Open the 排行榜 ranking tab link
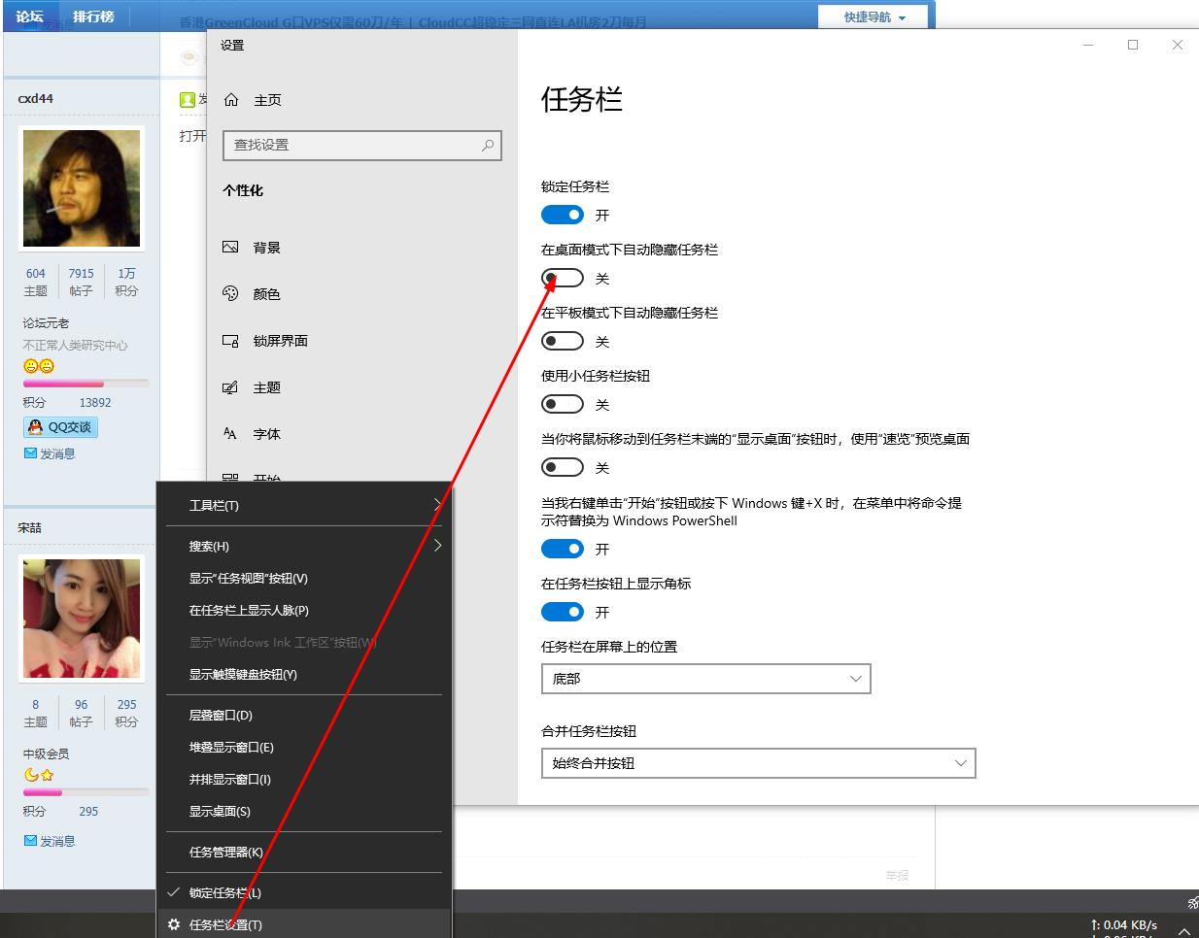This screenshot has width=1199, height=938. [x=93, y=17]
